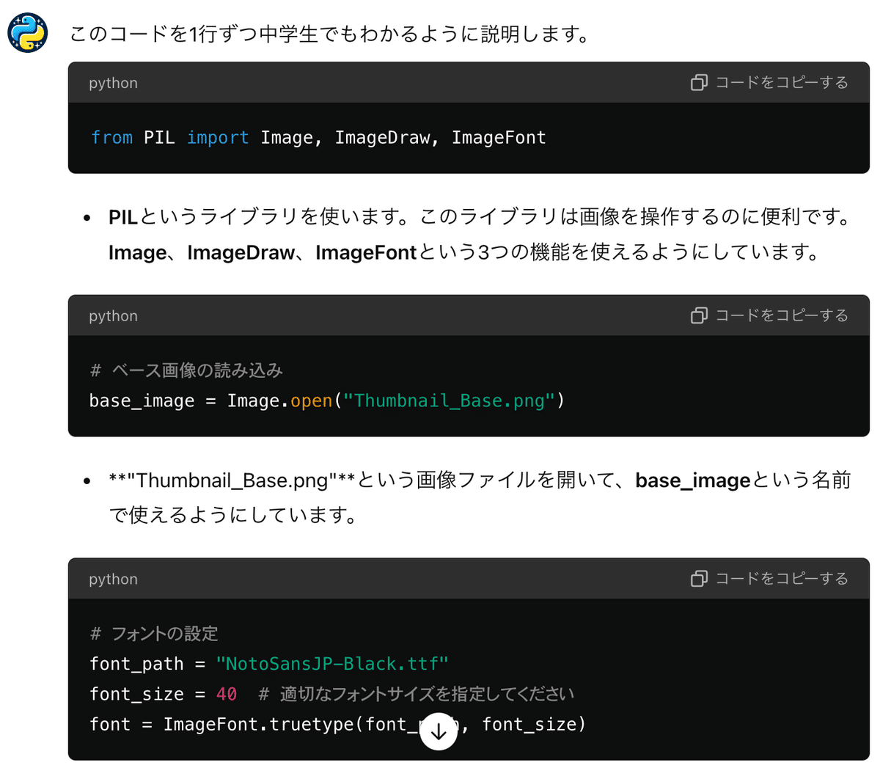This screenshot has width=880, height=768.
Task: Click the Python logo avatar icon
Action: [x=27, y=32]
